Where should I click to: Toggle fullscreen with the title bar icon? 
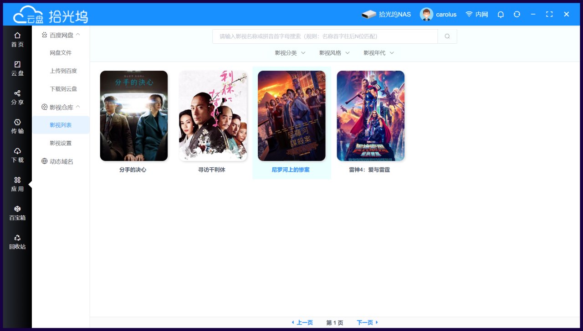[x=549, y=14]
